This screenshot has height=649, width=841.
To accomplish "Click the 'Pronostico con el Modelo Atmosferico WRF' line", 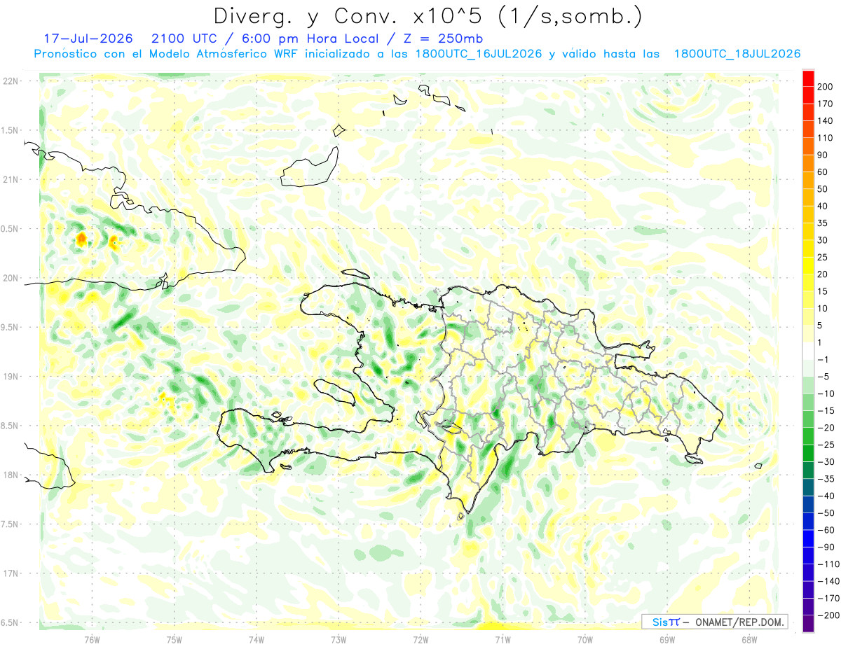I will click(x=167, y=54).
